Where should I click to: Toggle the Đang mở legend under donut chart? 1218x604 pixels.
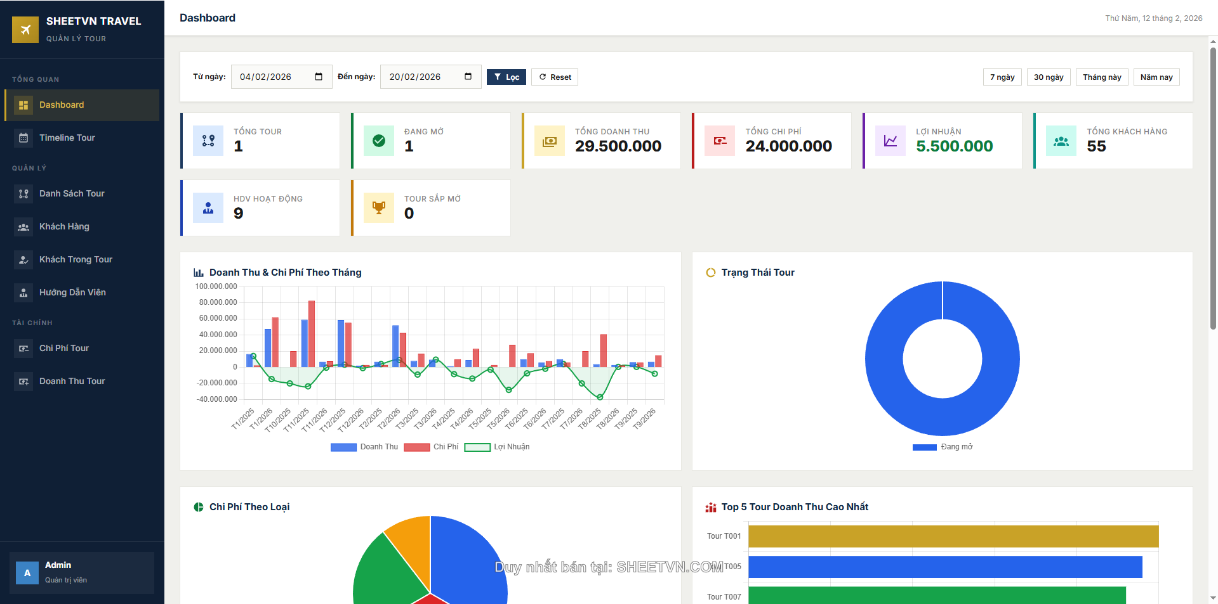click(x=942, y=447)
